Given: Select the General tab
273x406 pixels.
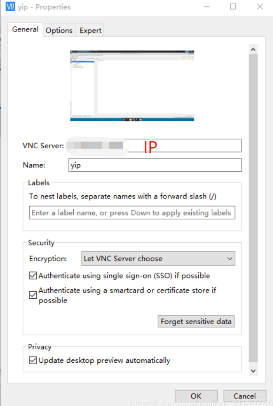Looking at the screenshot, I should click(25, 29).
